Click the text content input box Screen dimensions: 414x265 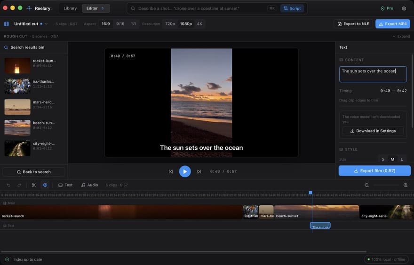point(373,74)
